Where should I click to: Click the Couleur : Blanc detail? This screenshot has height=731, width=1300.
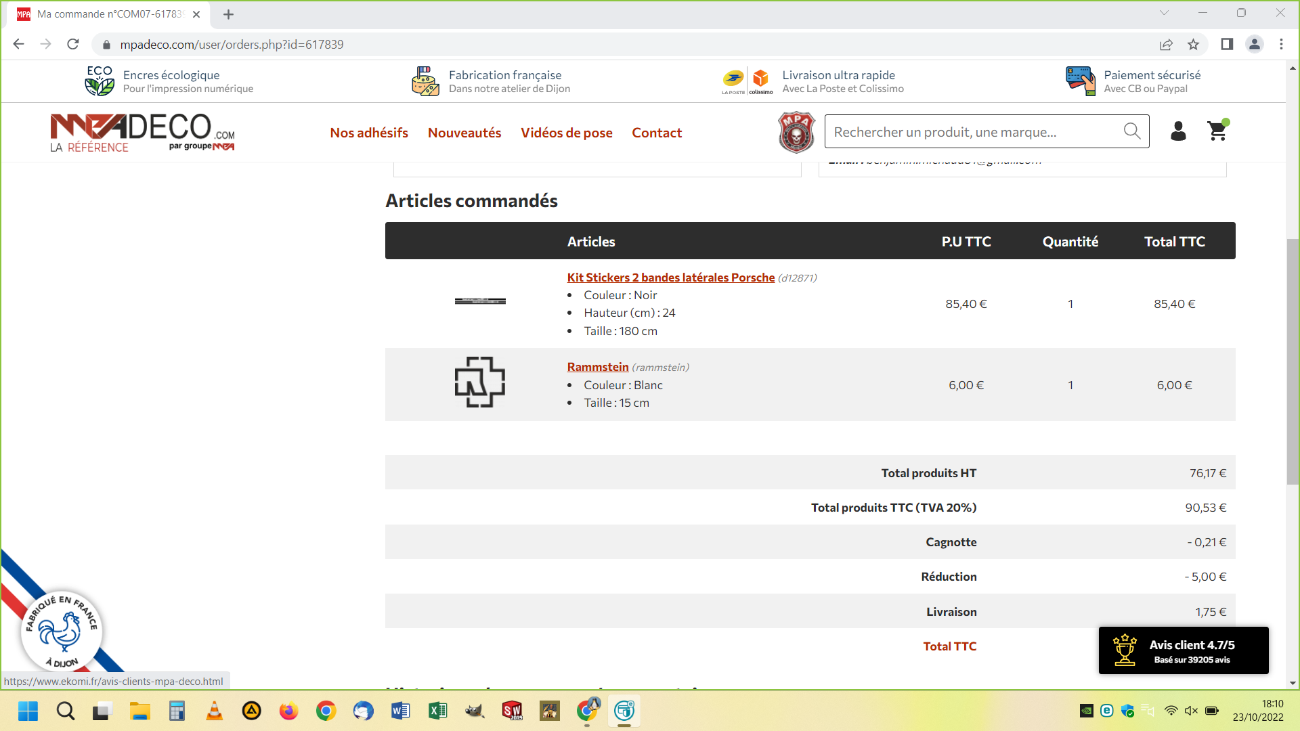(x=624, y=385)
